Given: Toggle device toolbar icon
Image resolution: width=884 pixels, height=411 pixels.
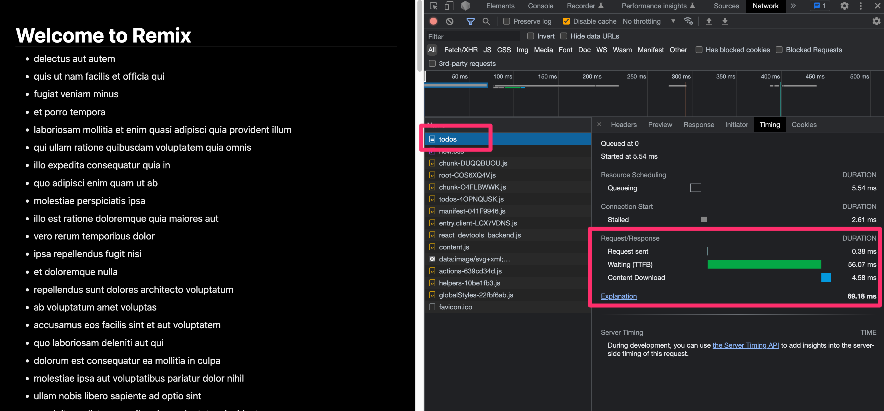Looking at the screenshot, I should pyautogui.click(x=449, y=6).
